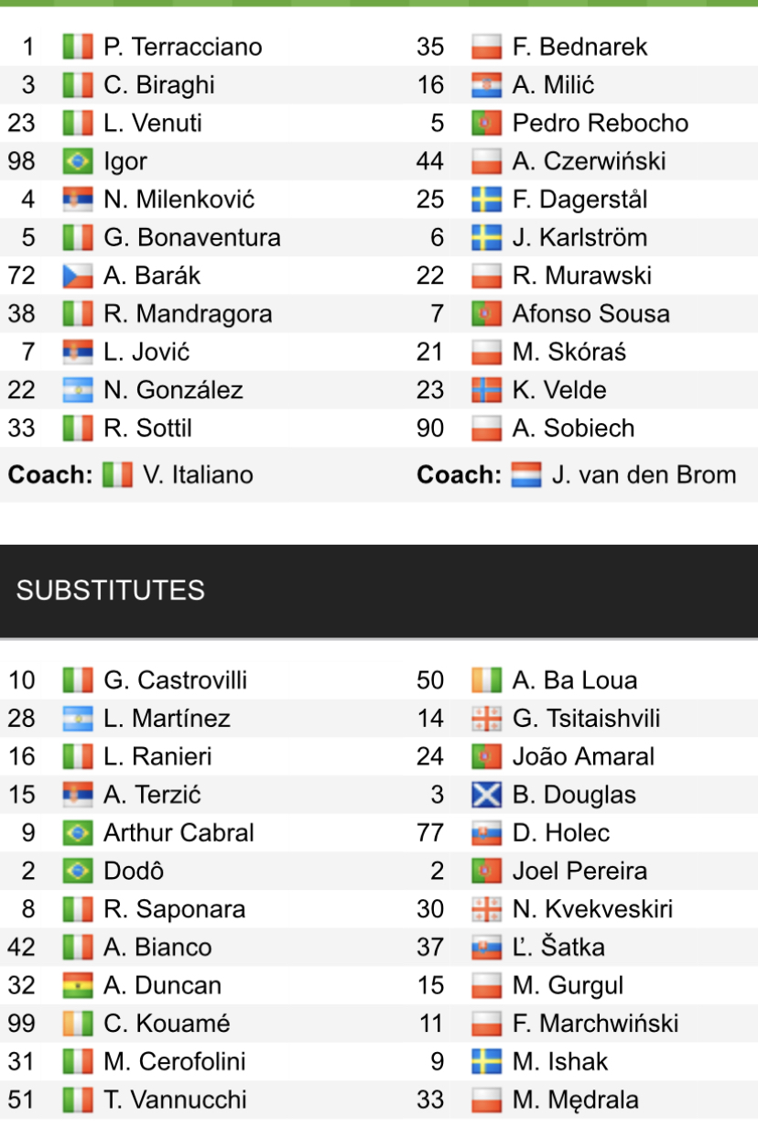
Task: Click the Argentine flag beside N. González
Action: tap(78, 390)
